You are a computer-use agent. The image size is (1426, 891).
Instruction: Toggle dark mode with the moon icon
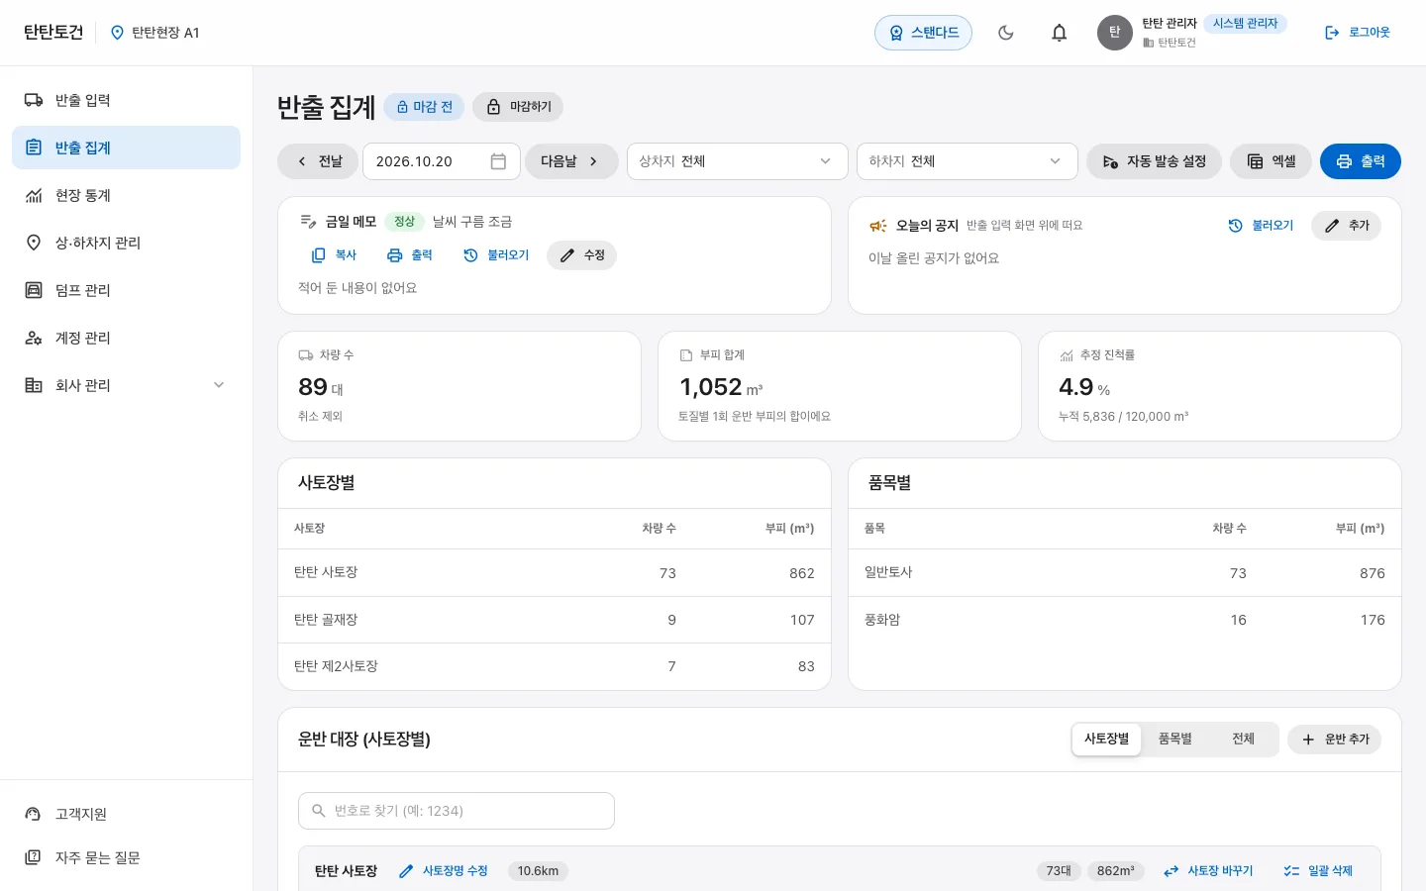(1006, 33)
